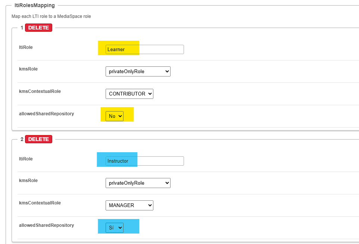359x244 pixels.
Task: Click allowedSharedRepository label in mapping 1
Action: tap(47, 114)
